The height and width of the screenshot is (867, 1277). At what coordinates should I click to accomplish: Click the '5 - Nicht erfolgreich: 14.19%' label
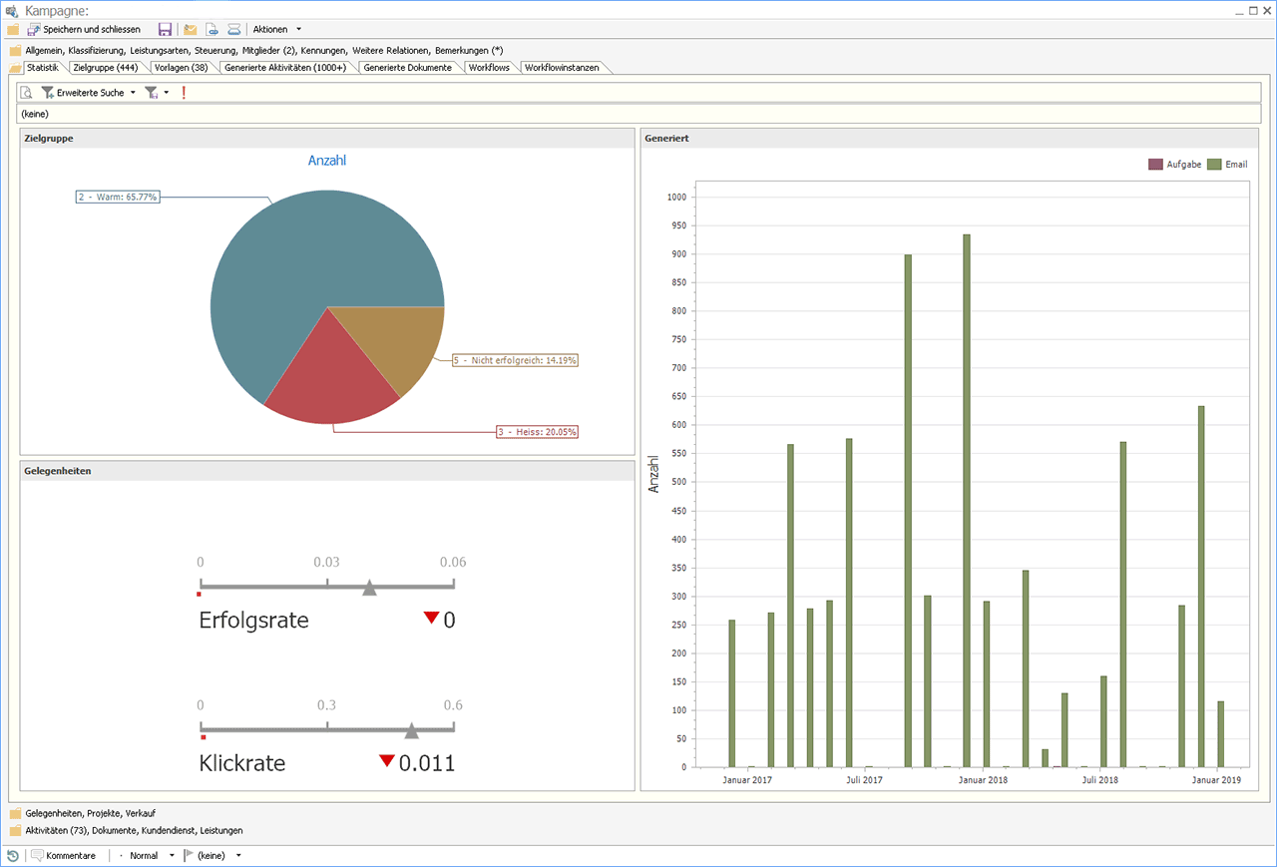point(515,360)
